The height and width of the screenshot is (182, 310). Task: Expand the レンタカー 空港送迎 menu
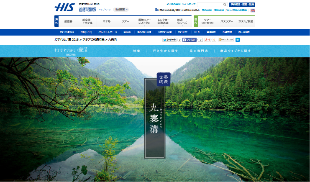(x=163, y=22)
